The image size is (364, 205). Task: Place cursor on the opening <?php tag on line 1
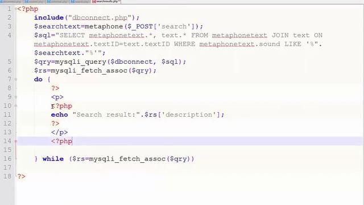pyautogui.click(x=28, y=9)
